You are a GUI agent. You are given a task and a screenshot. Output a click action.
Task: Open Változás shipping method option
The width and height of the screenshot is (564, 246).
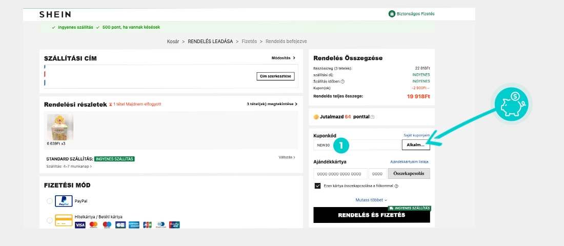(x=287, y=157)
